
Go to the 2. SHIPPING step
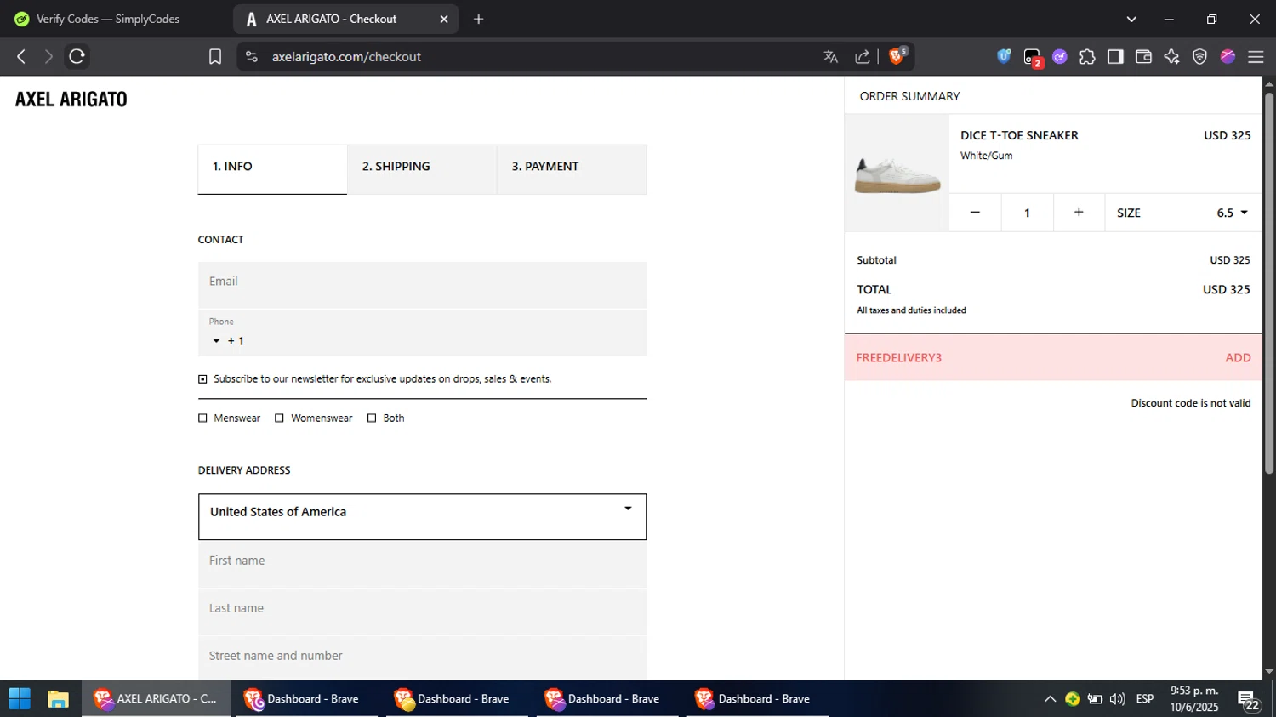(x=422, y=168)
